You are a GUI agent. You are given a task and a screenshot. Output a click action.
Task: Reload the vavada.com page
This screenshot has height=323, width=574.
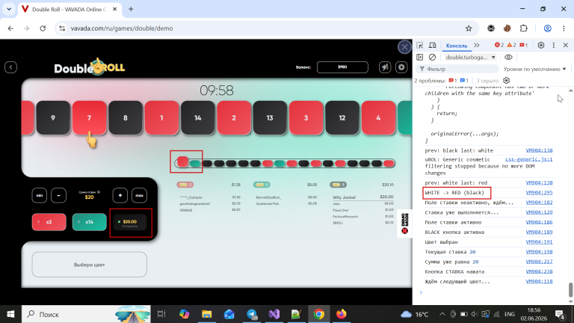pyautogui.click(x=43, y=28)
